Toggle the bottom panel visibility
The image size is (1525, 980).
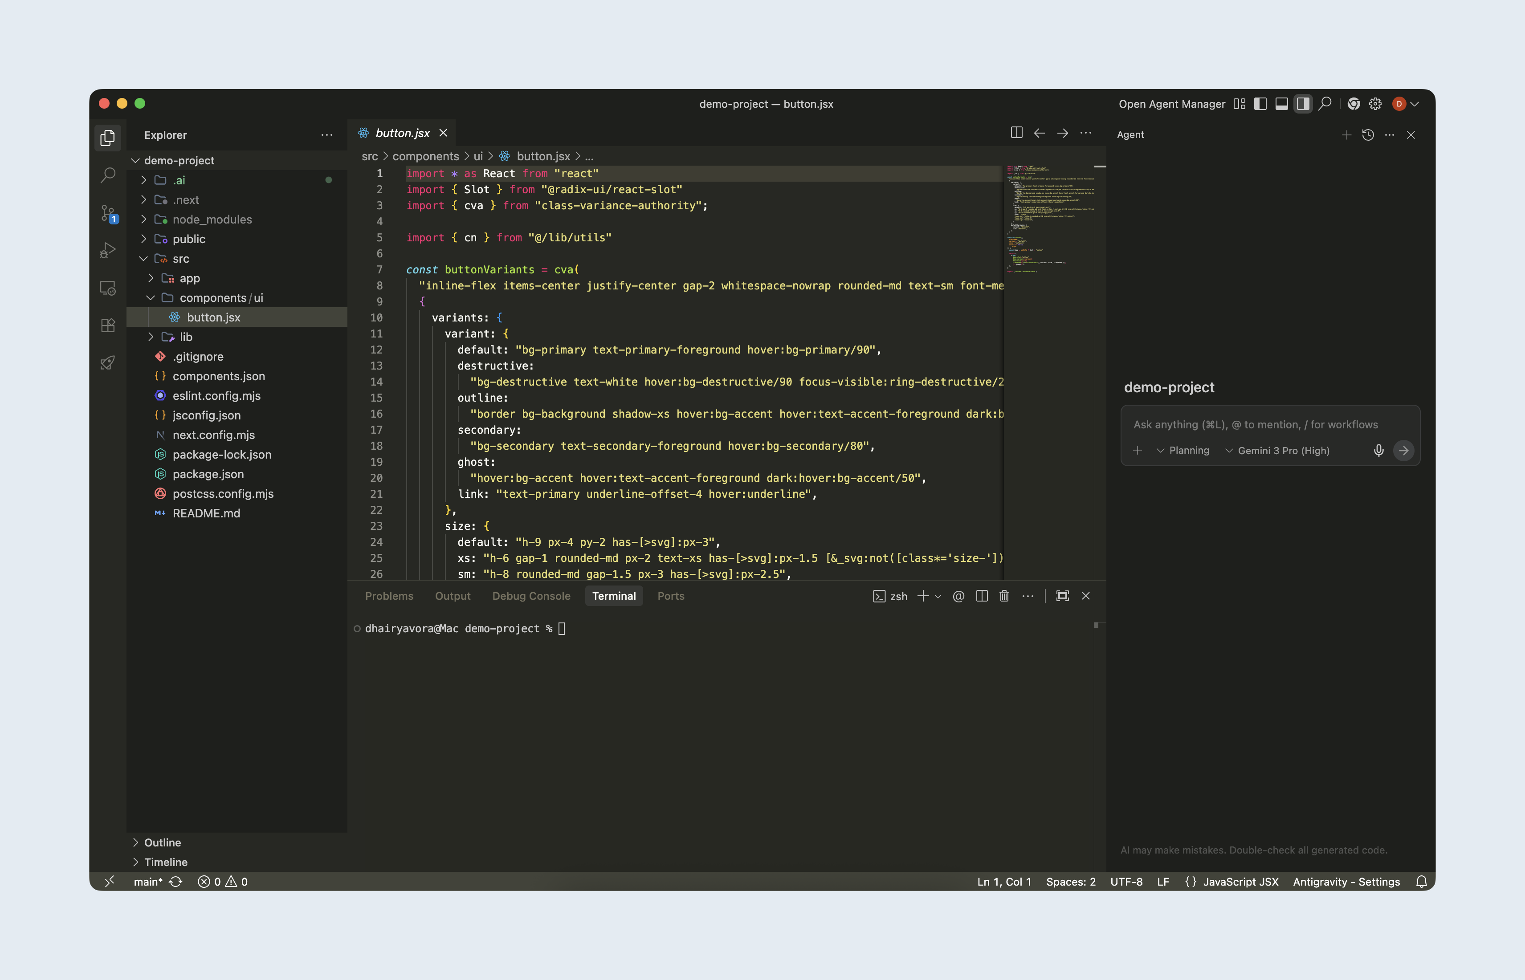1282,104
